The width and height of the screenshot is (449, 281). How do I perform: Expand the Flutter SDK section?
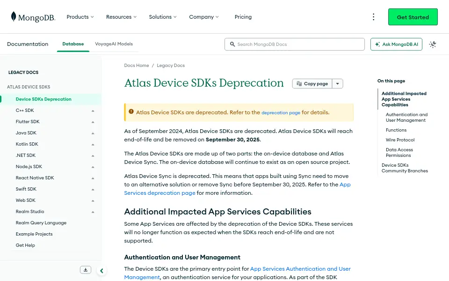click(x=93, y=122)
